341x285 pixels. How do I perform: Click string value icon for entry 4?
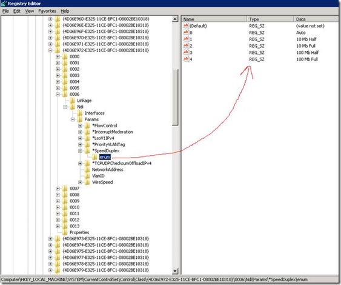pyautogui.click(x=186, y=59)
